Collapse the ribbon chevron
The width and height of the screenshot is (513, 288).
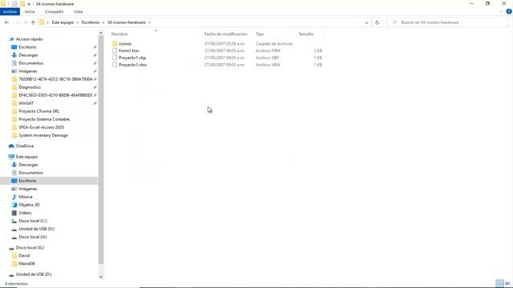[502, 11]
